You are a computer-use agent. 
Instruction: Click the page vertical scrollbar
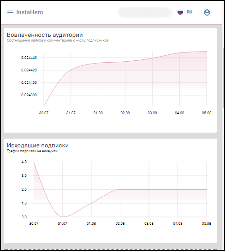(x=223, y=78)
